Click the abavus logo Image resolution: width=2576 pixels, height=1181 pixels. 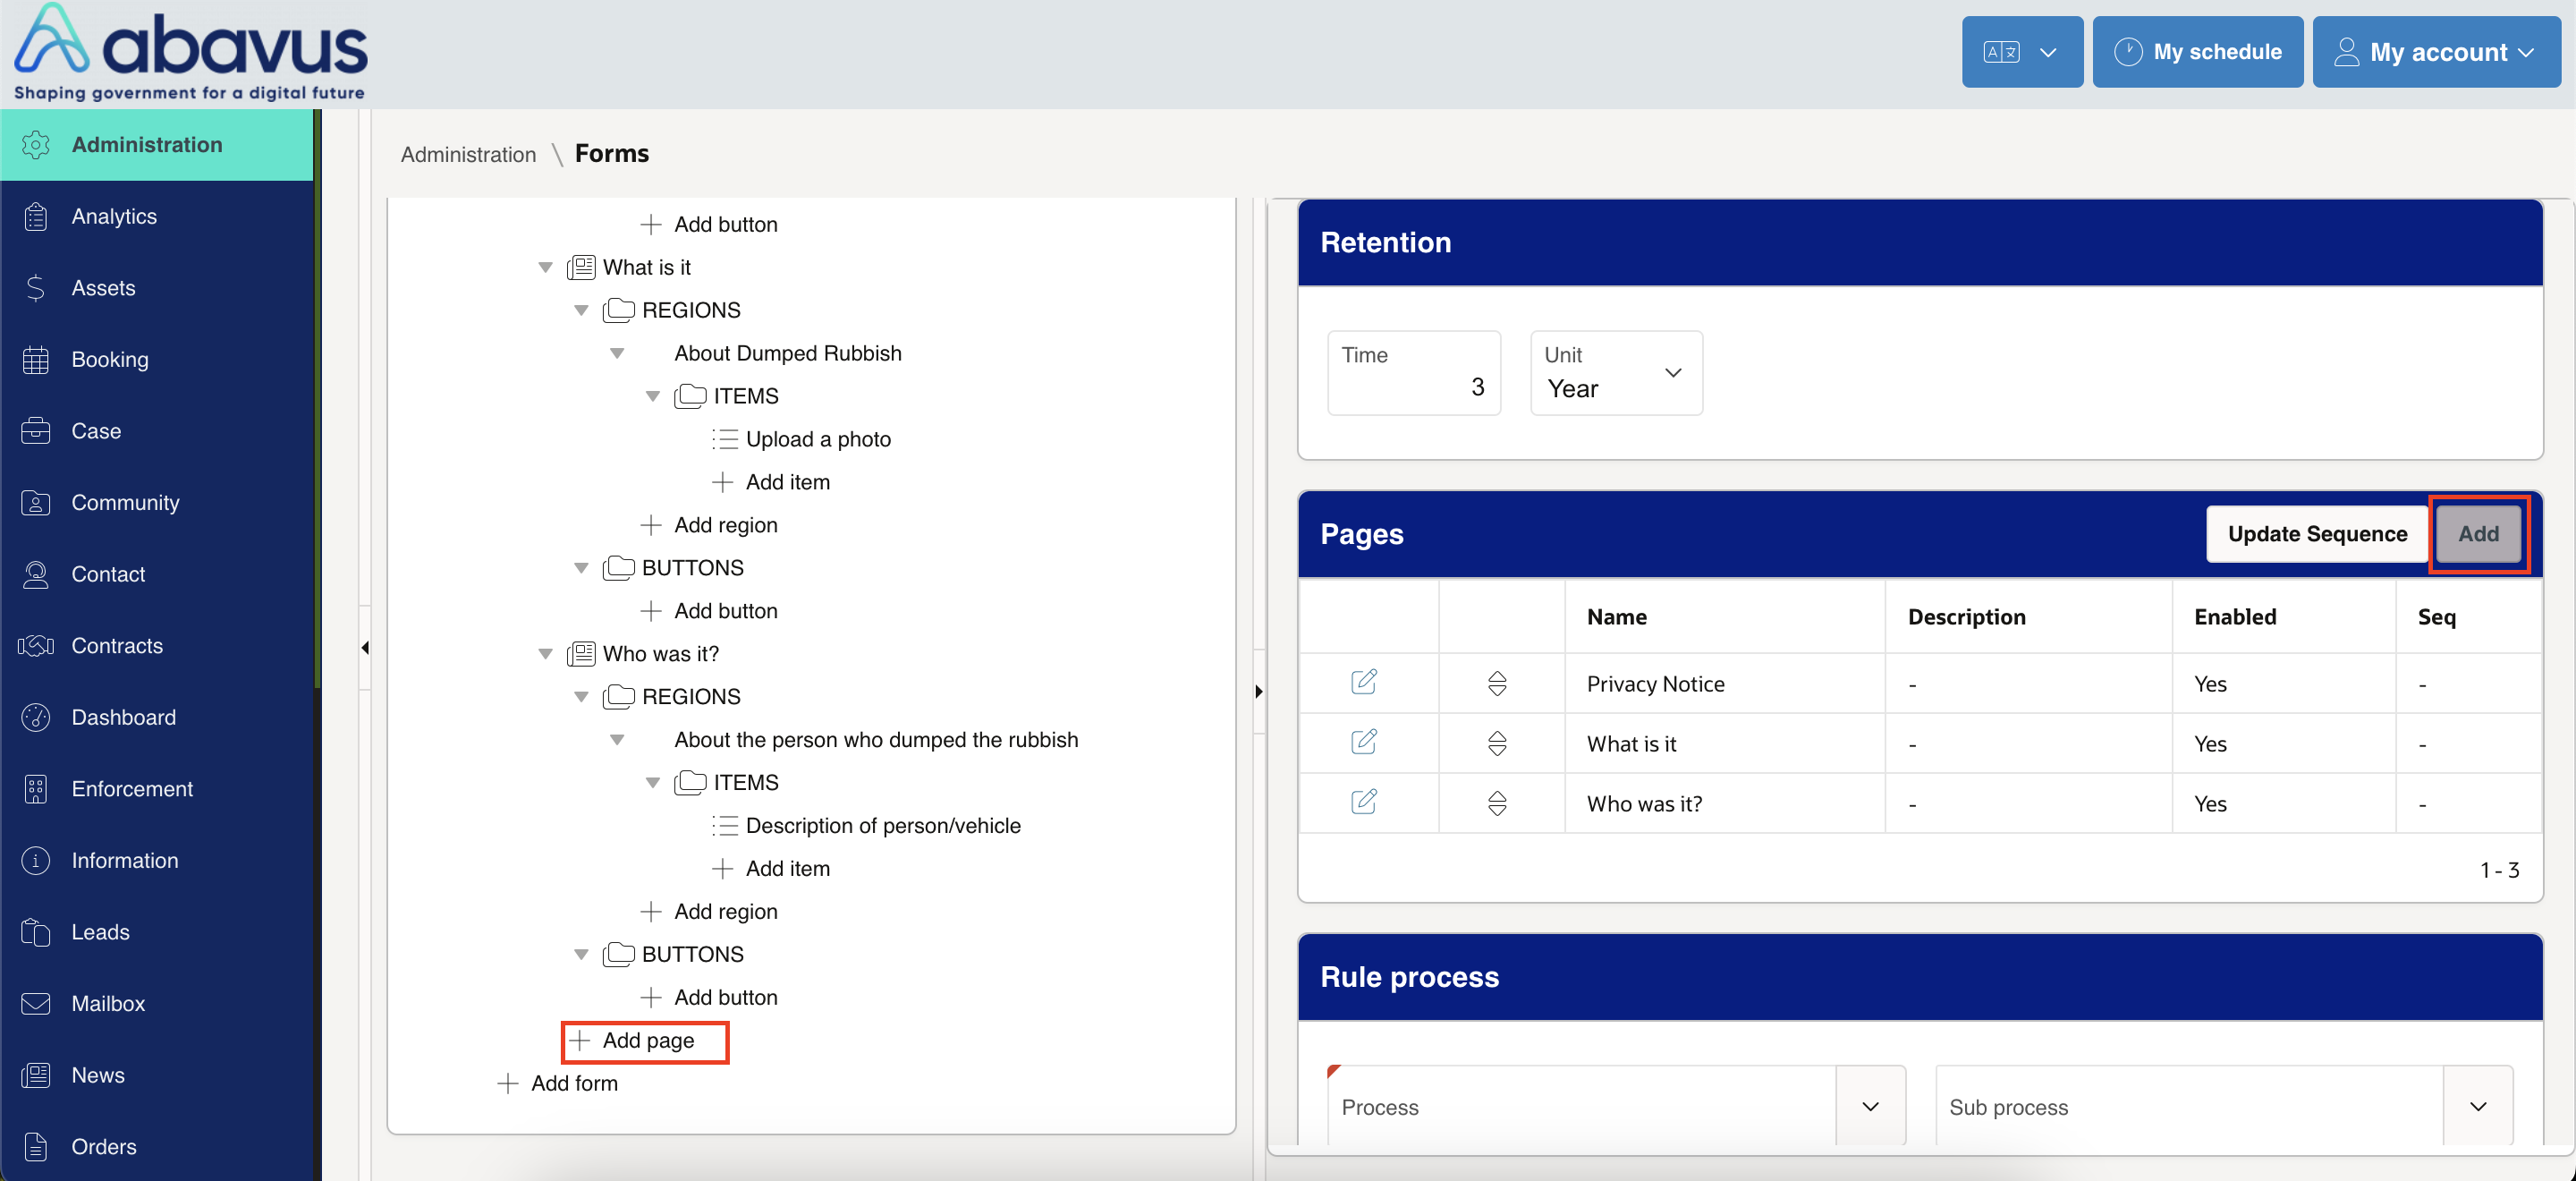click(191, 52)
